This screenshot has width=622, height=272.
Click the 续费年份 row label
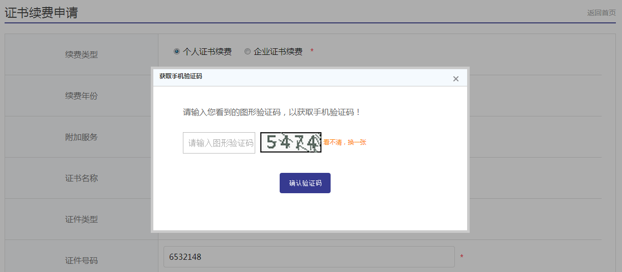(x=82, y=96)
